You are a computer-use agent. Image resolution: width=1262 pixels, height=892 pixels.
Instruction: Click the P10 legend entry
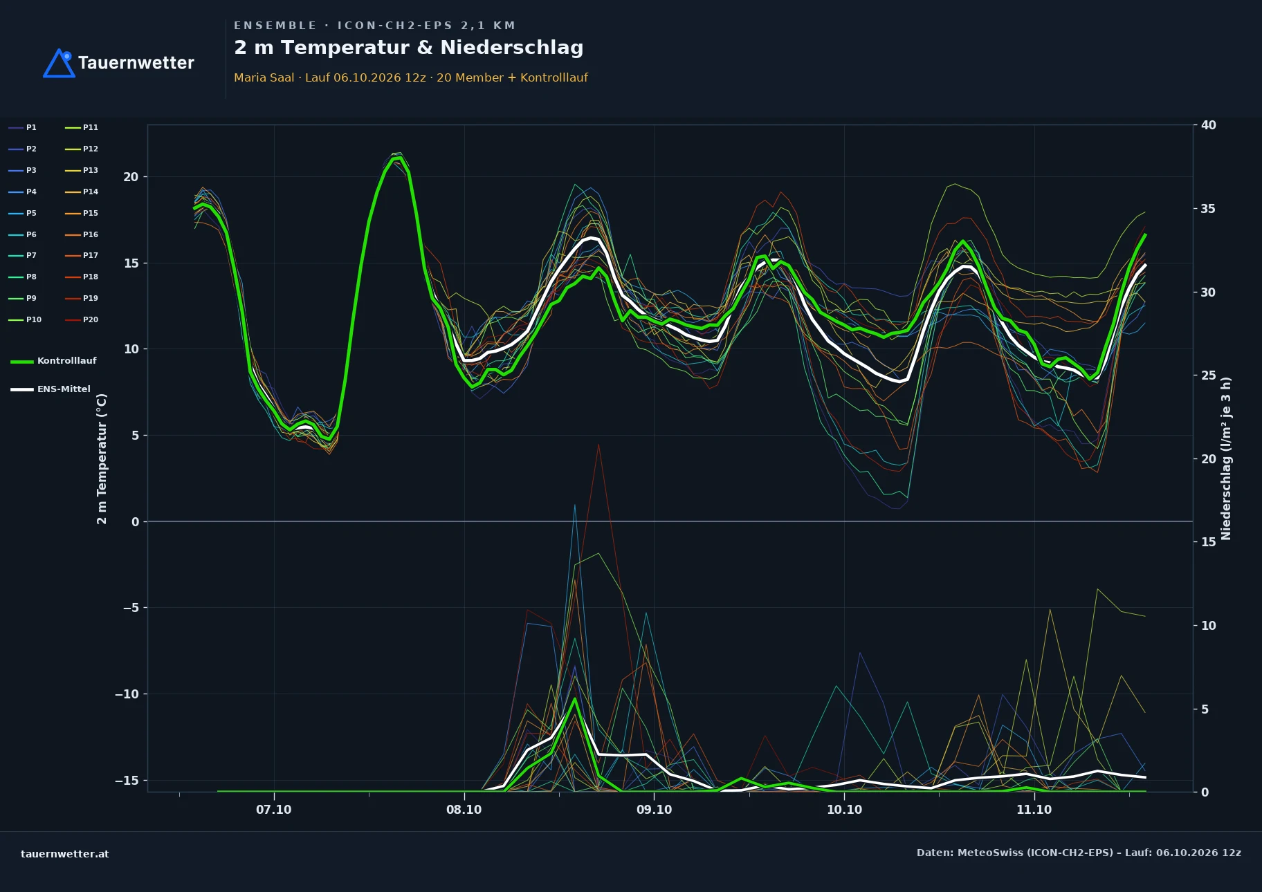[25, 319]
